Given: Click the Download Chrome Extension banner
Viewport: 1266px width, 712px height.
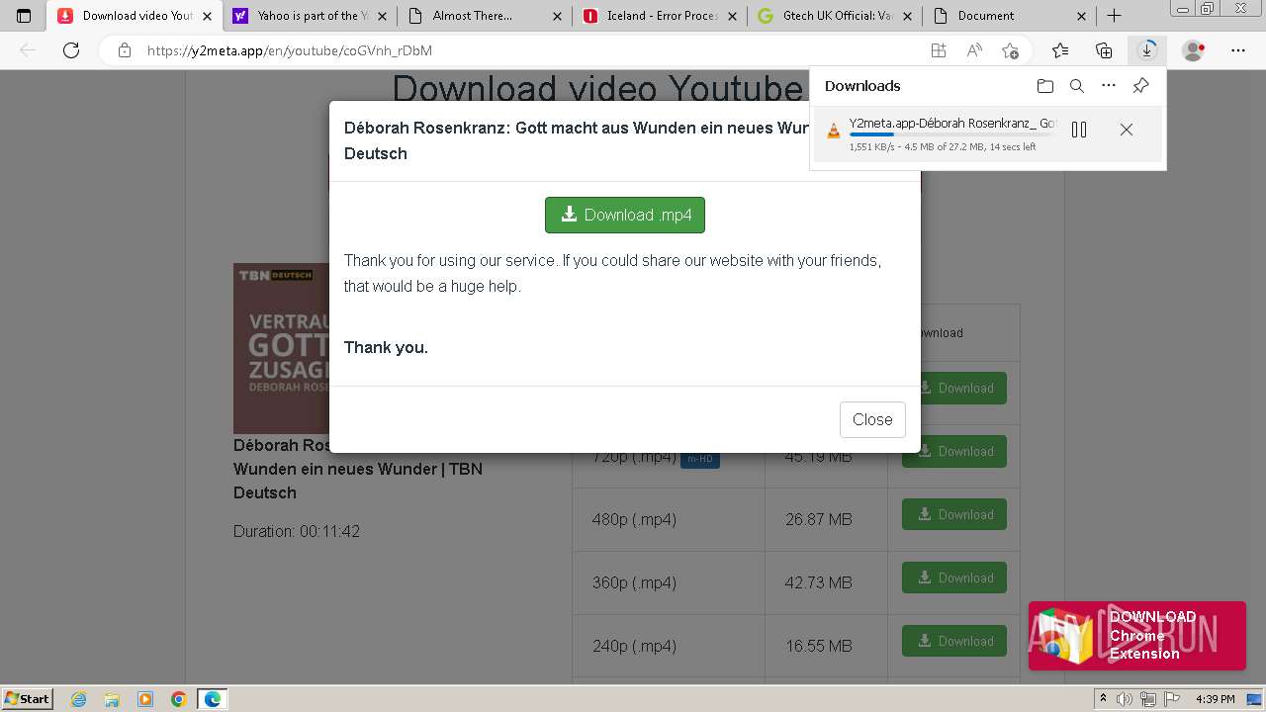Looking at the screenshot, I should point(1137,636).
